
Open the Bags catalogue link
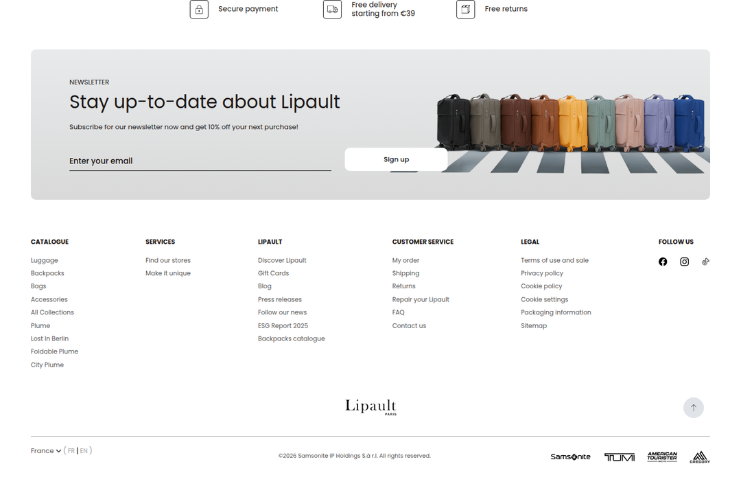tap(38, 286)
